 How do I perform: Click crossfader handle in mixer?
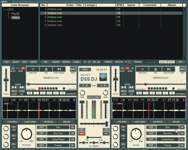[x=107, y=124]
